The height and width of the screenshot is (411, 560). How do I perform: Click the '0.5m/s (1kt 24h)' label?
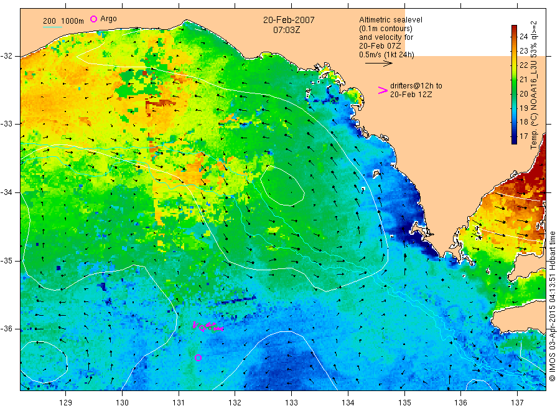point(387,55)
